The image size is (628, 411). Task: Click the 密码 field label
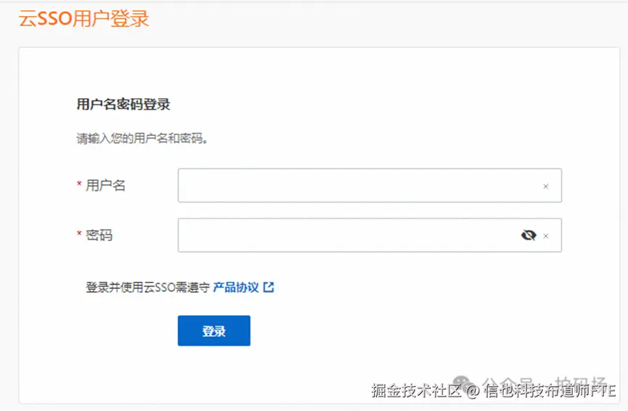coord(99,235)
